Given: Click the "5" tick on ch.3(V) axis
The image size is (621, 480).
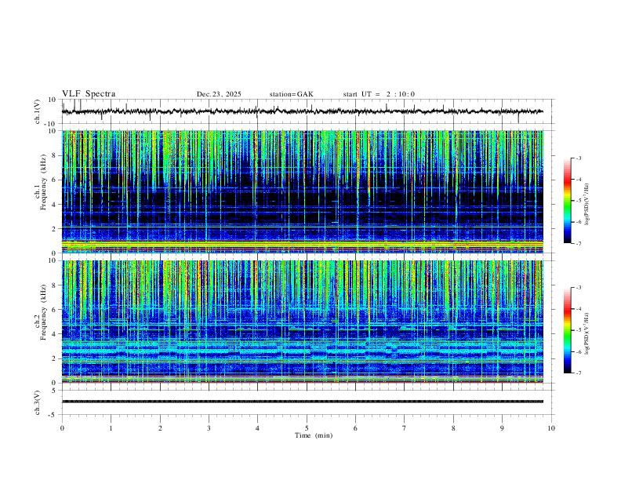Looking at the screenshot, I should 55,390.
